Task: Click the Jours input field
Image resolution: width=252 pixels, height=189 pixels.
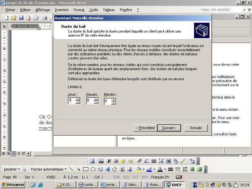Action: tap(71, 101)
